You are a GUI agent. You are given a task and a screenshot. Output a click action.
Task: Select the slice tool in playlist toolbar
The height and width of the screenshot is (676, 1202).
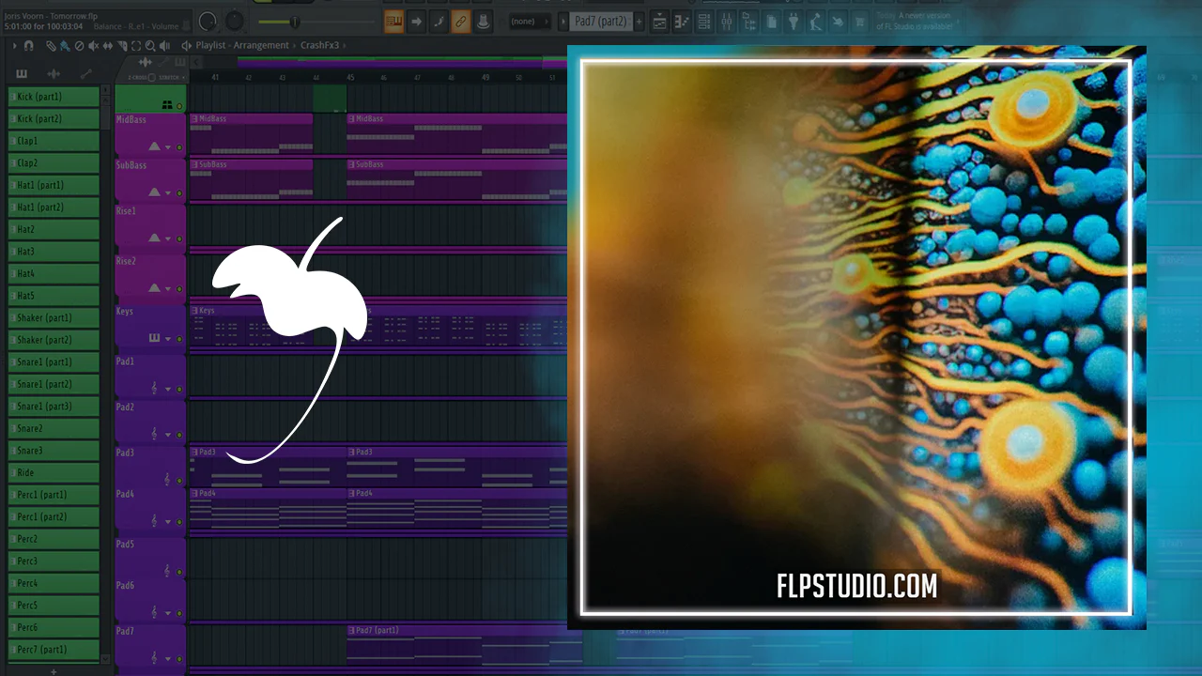pos(121,45)
